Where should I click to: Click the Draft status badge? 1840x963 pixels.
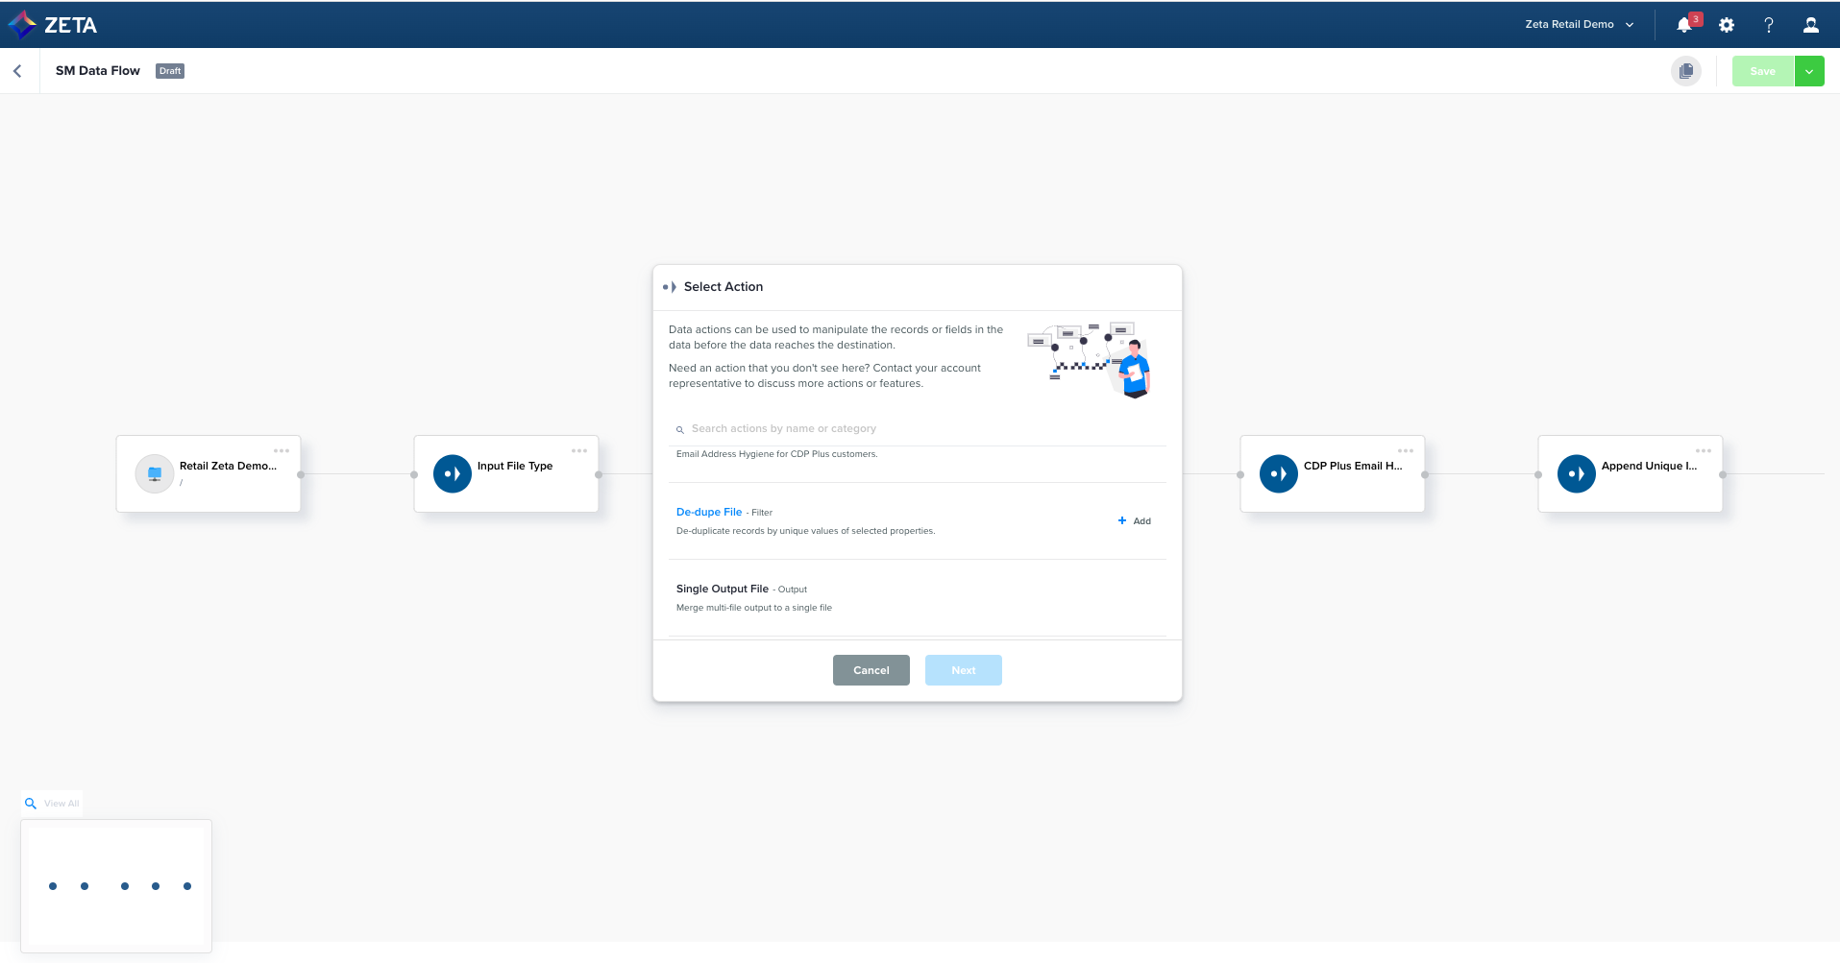click(x=170, y=71)
